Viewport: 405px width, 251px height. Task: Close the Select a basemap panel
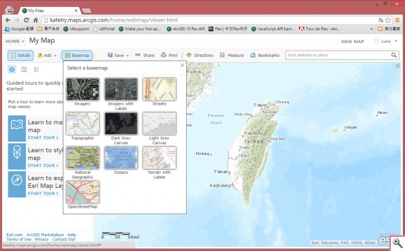pyautogui.click(x=182, y=65)
